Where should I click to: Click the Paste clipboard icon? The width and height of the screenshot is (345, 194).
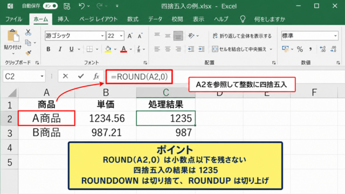(x=13, y=36)
